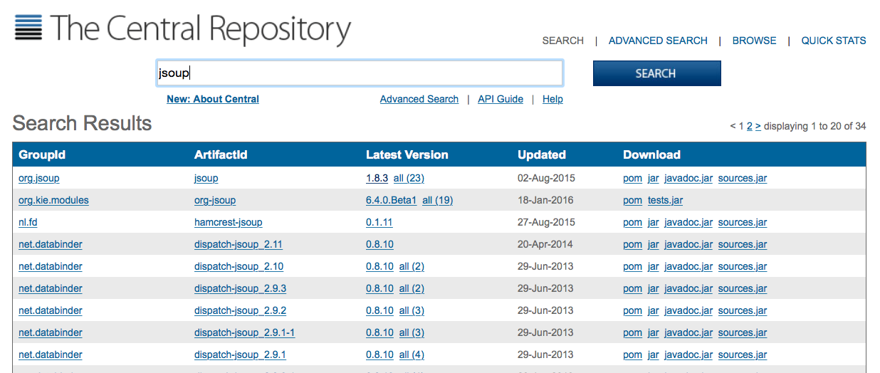The image size is (880, 373).
Task: Open the nl.fd group link
Action: pos(28,222)
